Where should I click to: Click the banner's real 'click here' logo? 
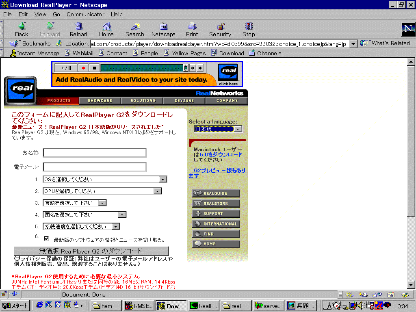click(228, 74)
